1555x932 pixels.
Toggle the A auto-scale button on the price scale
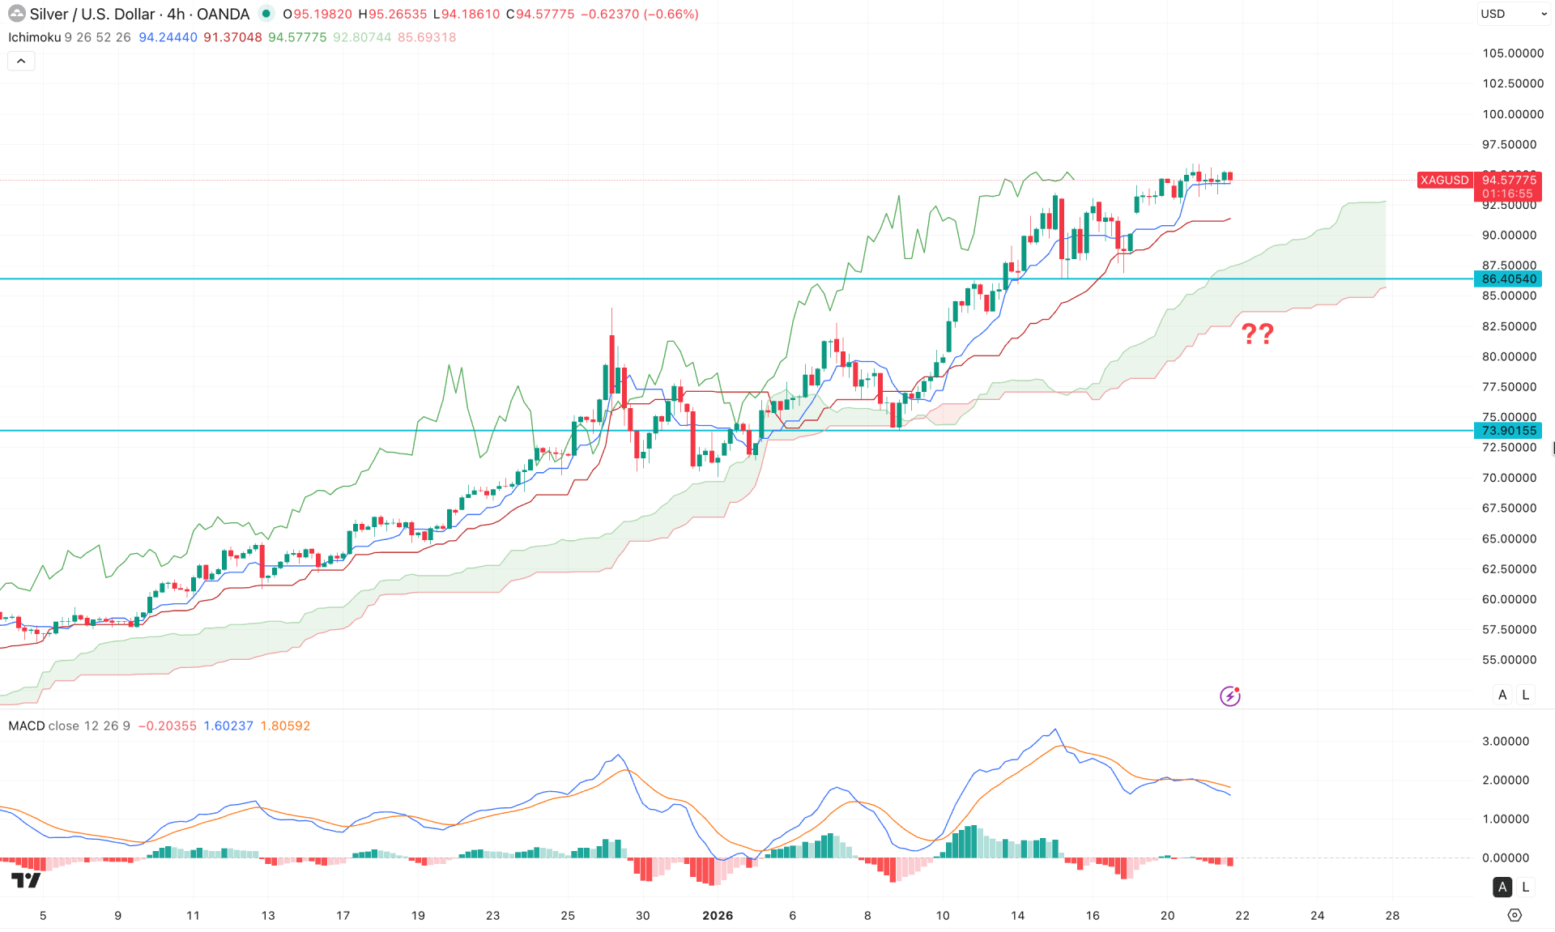(1502, 695)
